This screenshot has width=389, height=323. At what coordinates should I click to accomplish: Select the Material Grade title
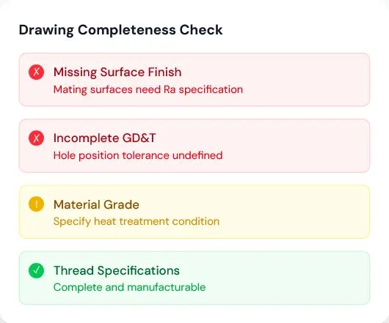[96, 204]
